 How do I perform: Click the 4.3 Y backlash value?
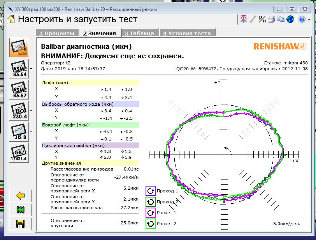(108, 98)
